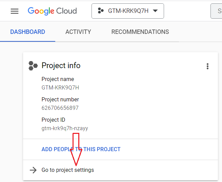222x182 pixels.
Task: Select project ID gtm-krk9q7h-nzayy
Action: click(x=65, y=128)
